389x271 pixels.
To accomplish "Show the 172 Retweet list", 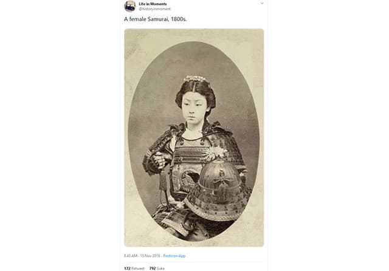I will point(134,269).
